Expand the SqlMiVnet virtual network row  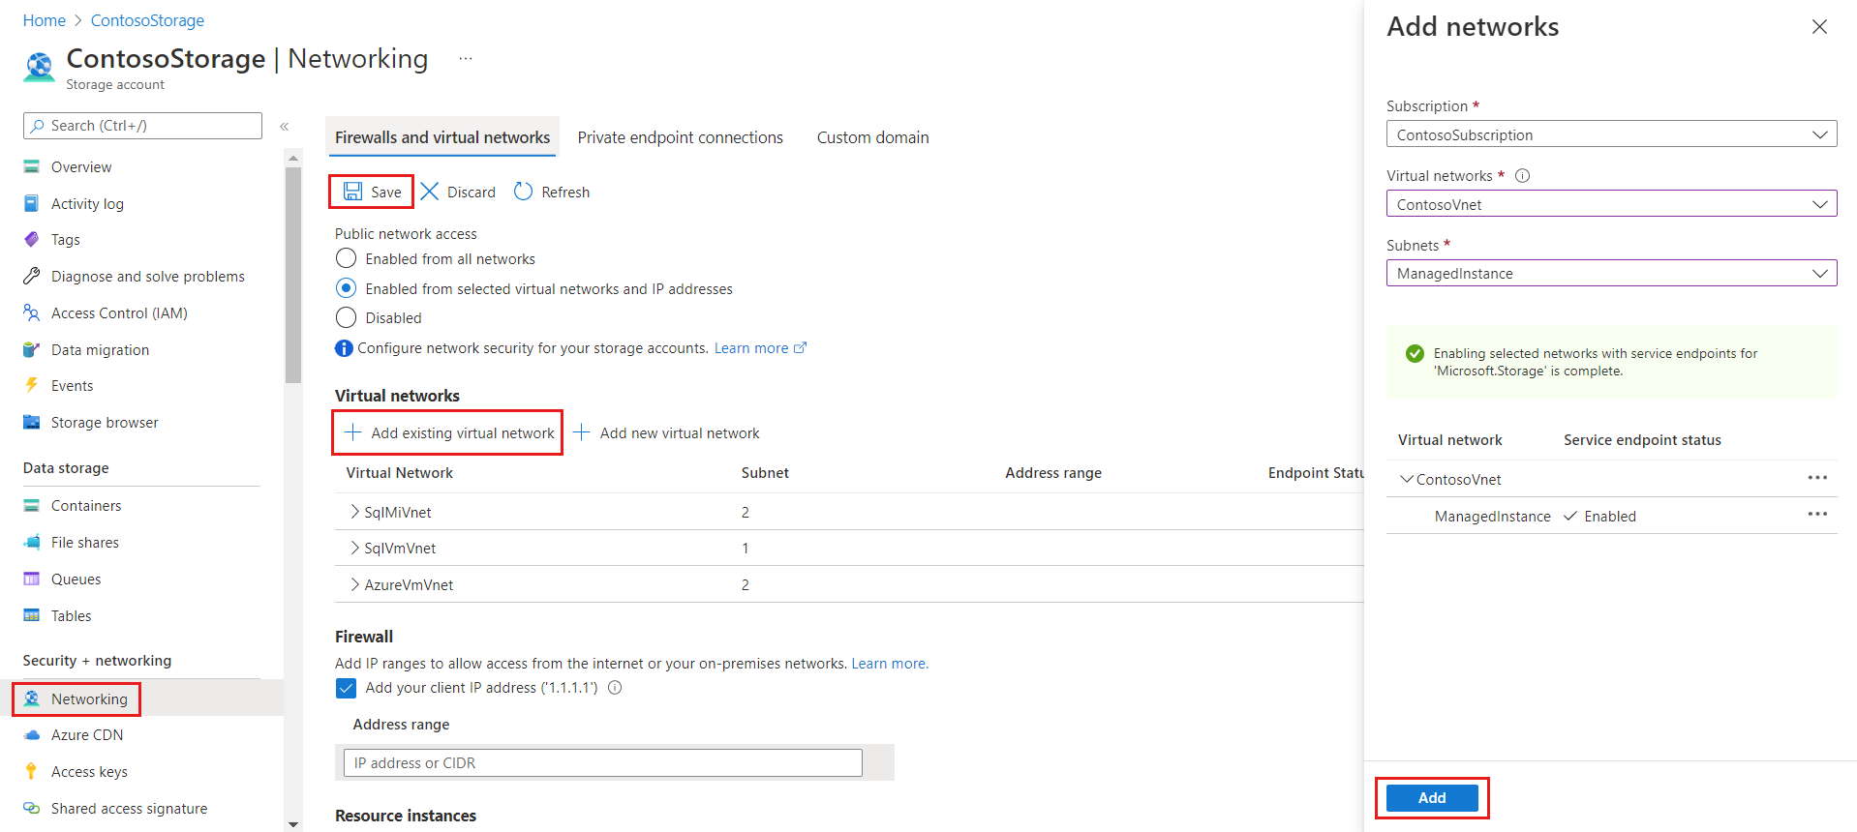(x=354, y=512)
